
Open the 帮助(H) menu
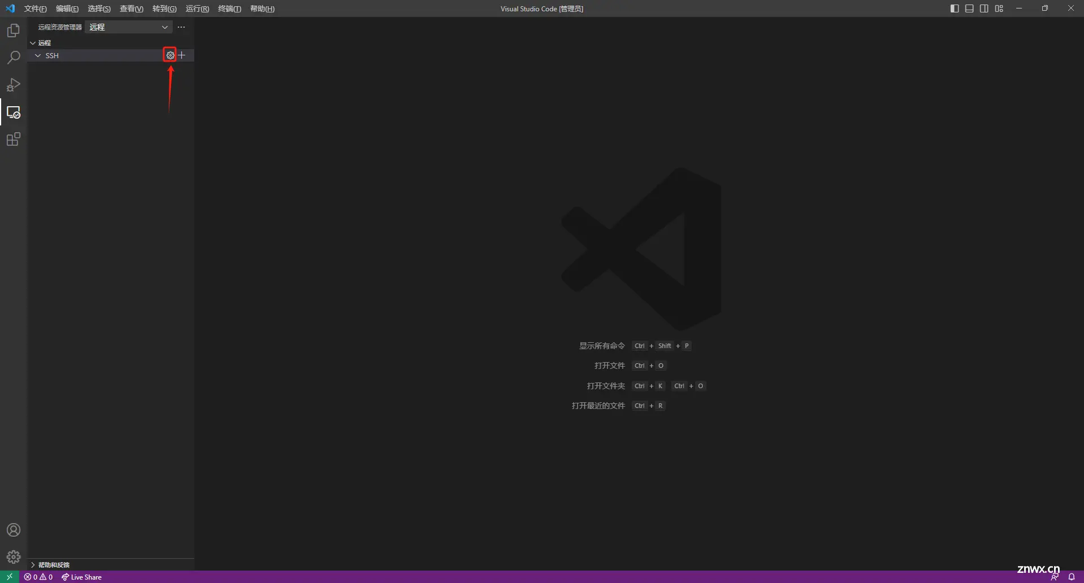pos(262,8)
